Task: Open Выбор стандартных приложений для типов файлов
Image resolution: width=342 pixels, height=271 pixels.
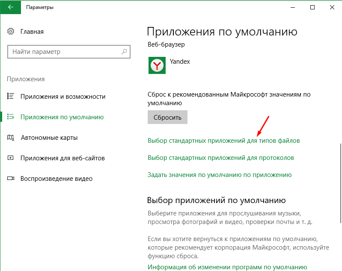Action: tap(223, 141)
